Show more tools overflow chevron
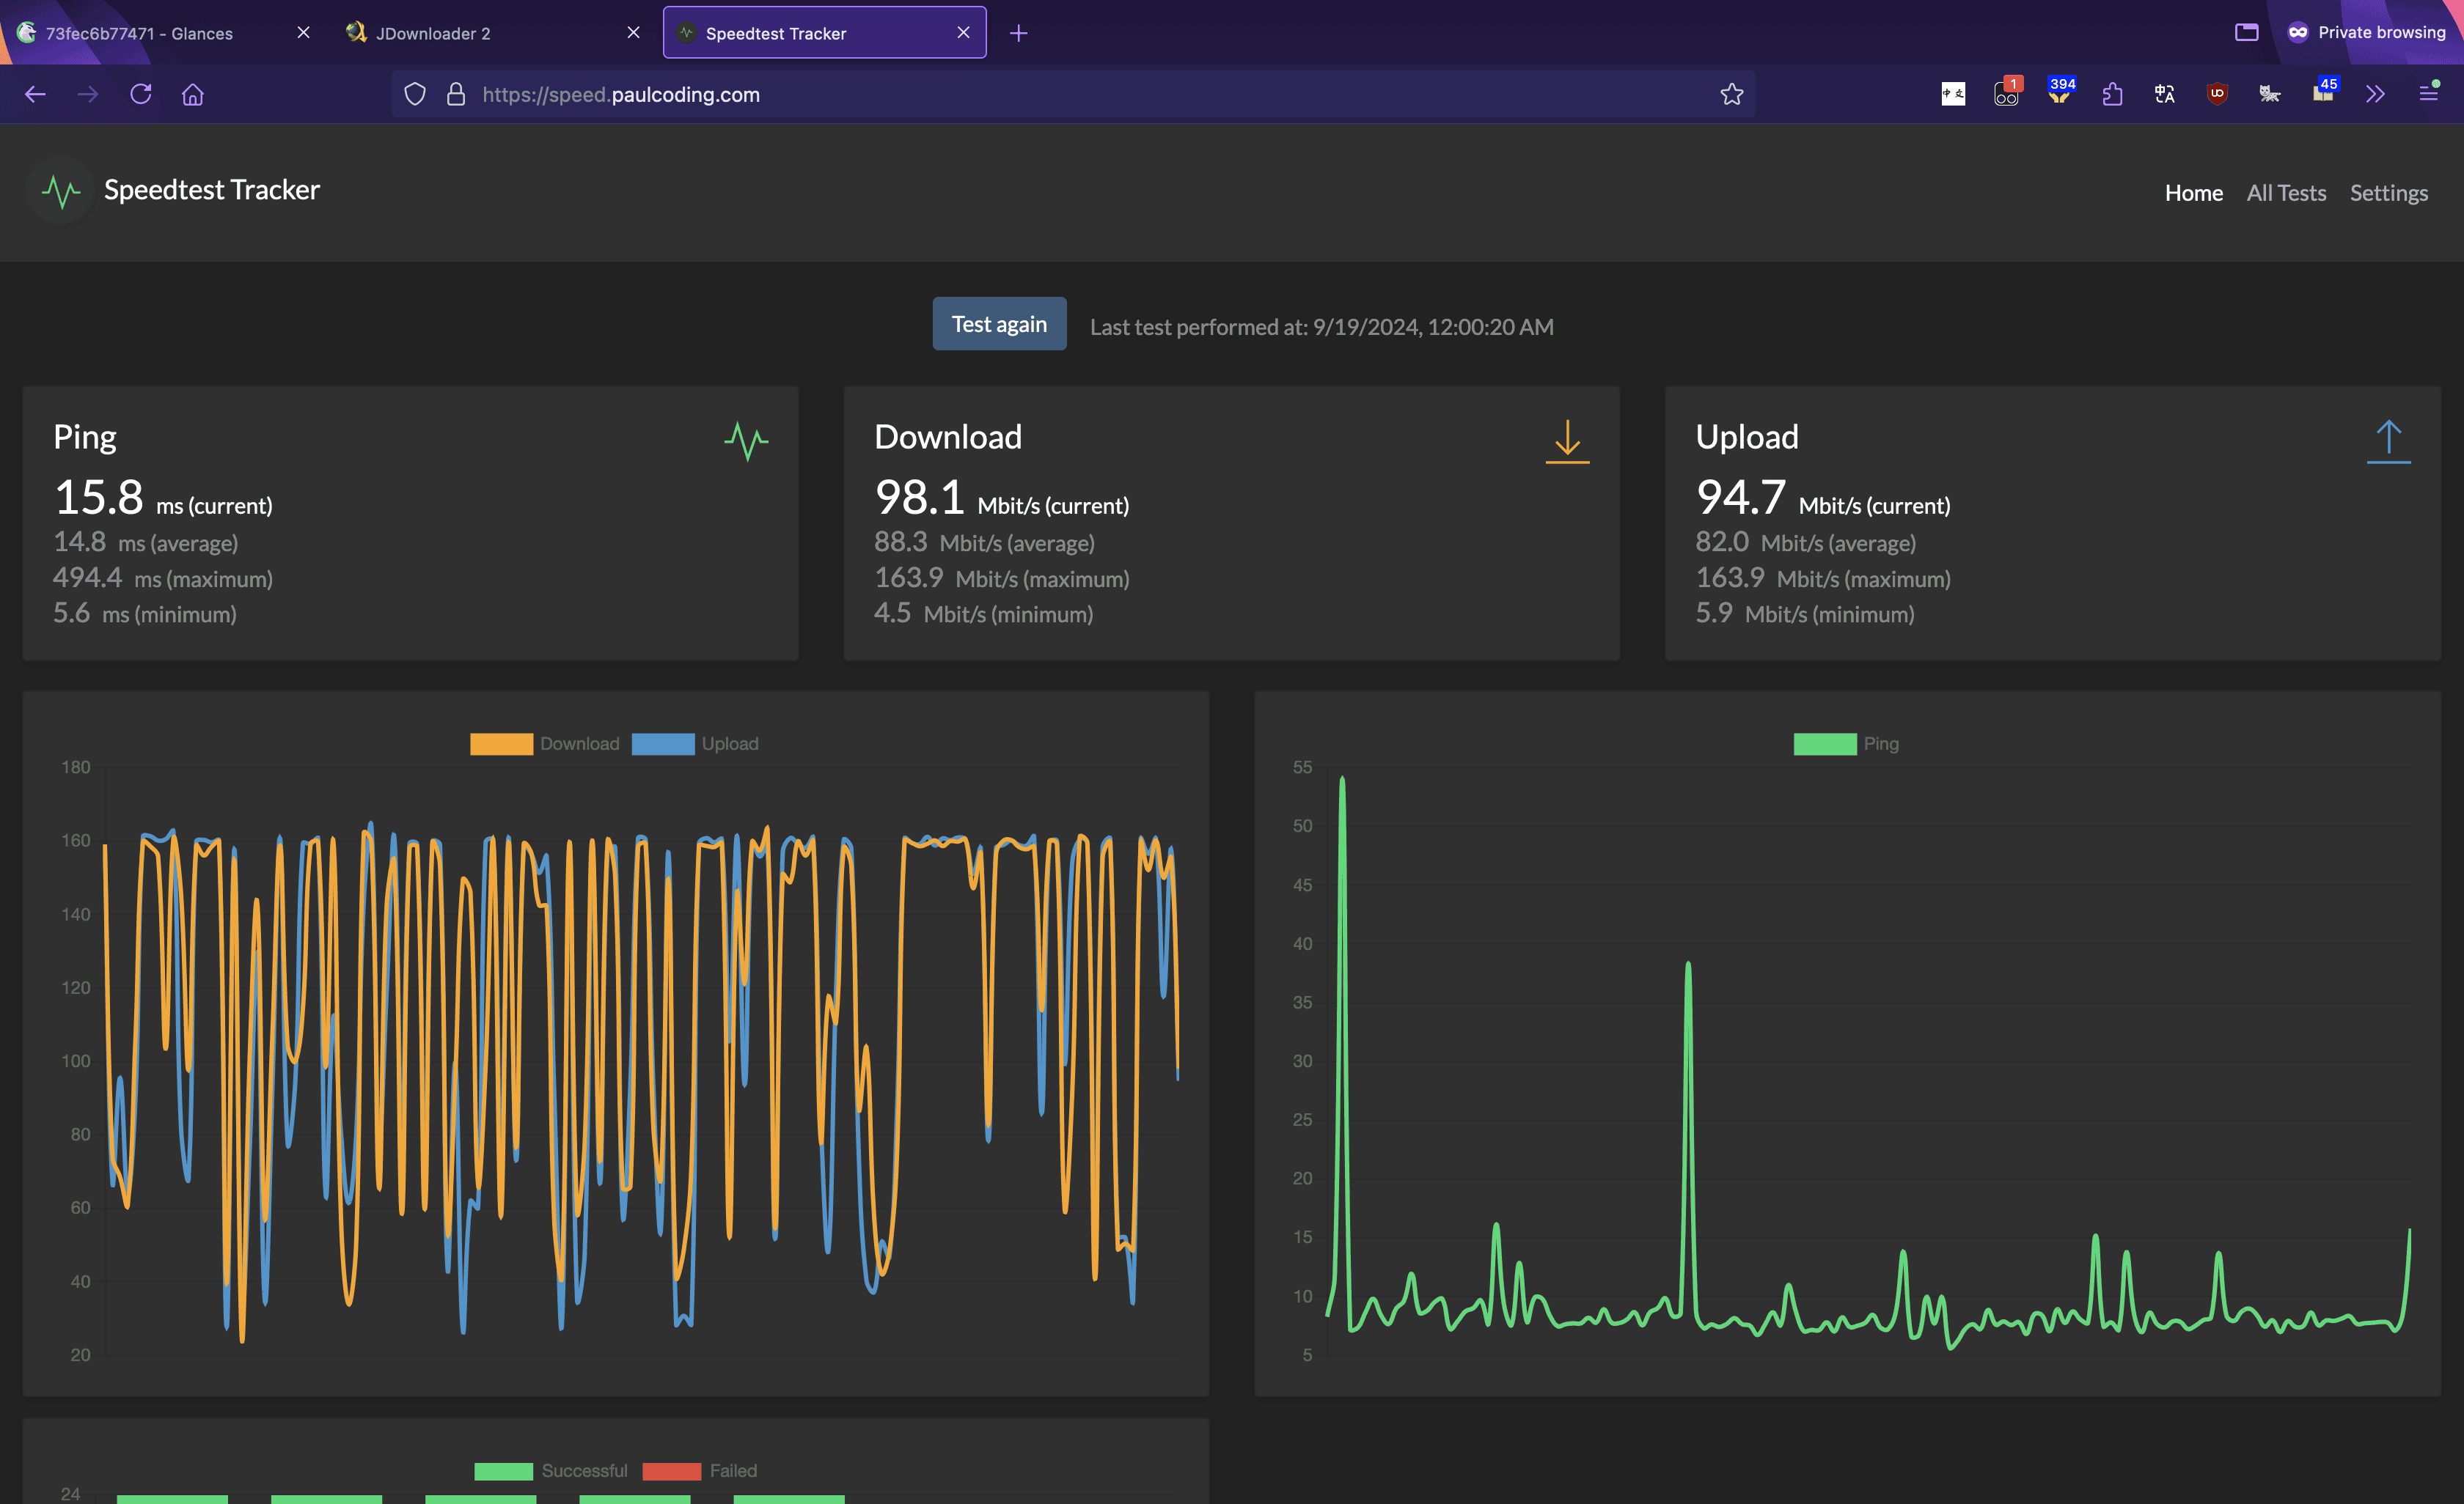Screen dimensions: 2464x1504 tap(2375, 94)
